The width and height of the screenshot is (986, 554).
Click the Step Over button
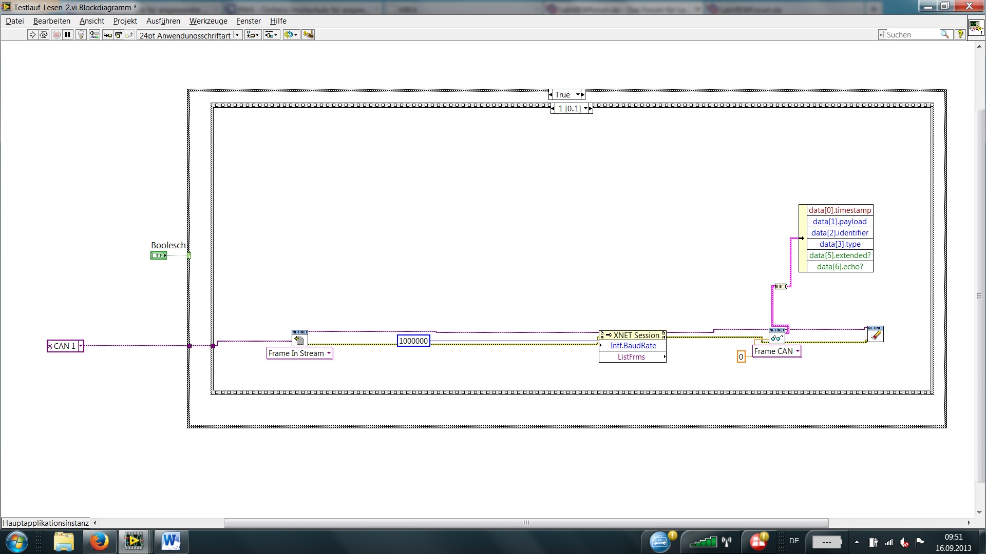point(119,35)
